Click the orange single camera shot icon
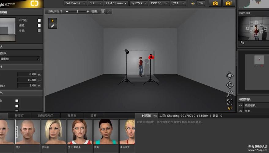The image size is (269, 153). 215,3
